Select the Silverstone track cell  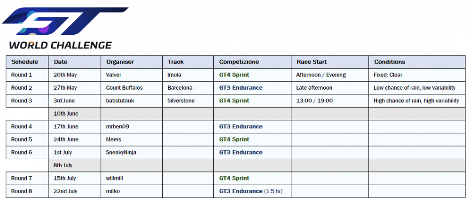[x=181, y=101]
